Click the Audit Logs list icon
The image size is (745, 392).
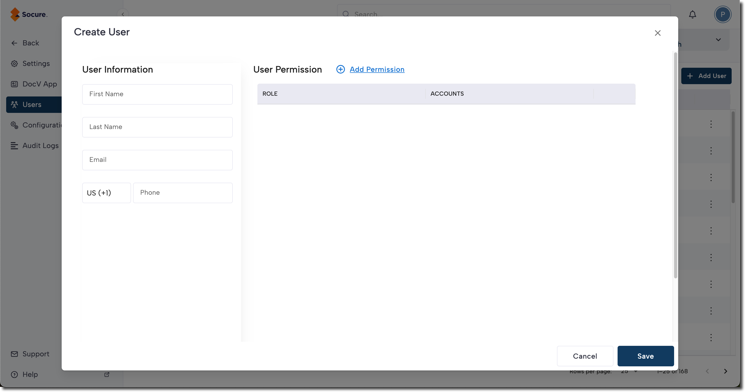[x=14, y=146]
